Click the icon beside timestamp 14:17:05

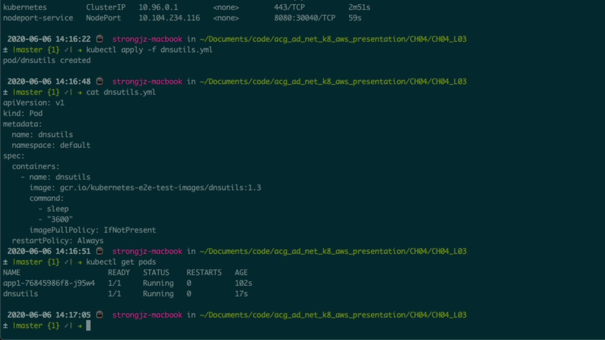100,315
